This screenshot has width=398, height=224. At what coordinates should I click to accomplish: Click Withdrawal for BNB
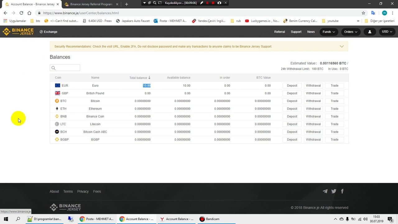(313, 116)
